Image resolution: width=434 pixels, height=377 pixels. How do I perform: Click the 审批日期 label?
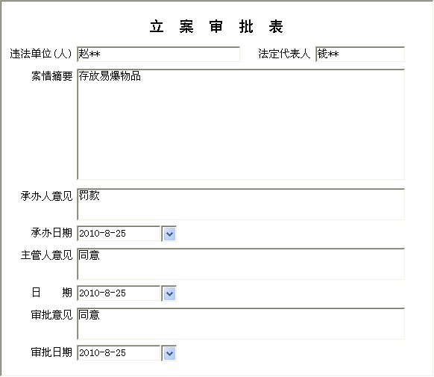tap(51, 352)
